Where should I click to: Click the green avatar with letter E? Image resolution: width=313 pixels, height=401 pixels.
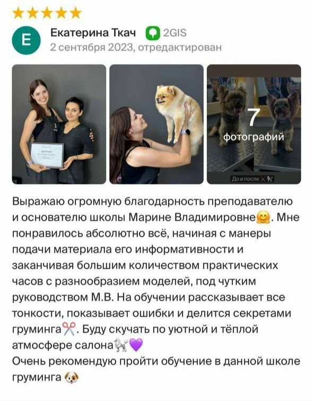click(x=26, y=40)
